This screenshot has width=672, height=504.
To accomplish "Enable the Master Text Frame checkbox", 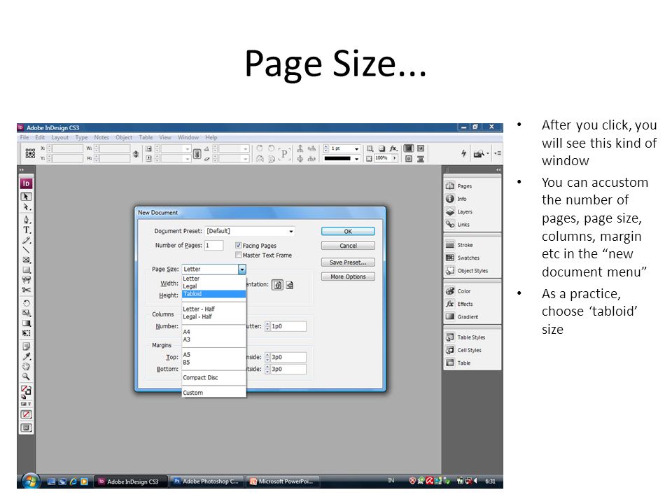I will click(x=238, y=255).
